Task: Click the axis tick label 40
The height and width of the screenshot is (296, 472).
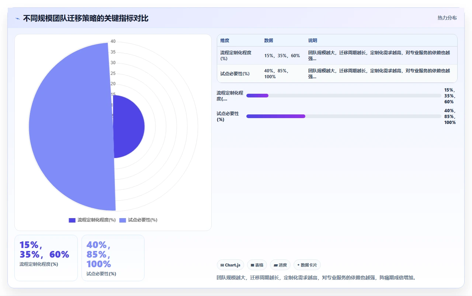Action: tap(113, 41)
